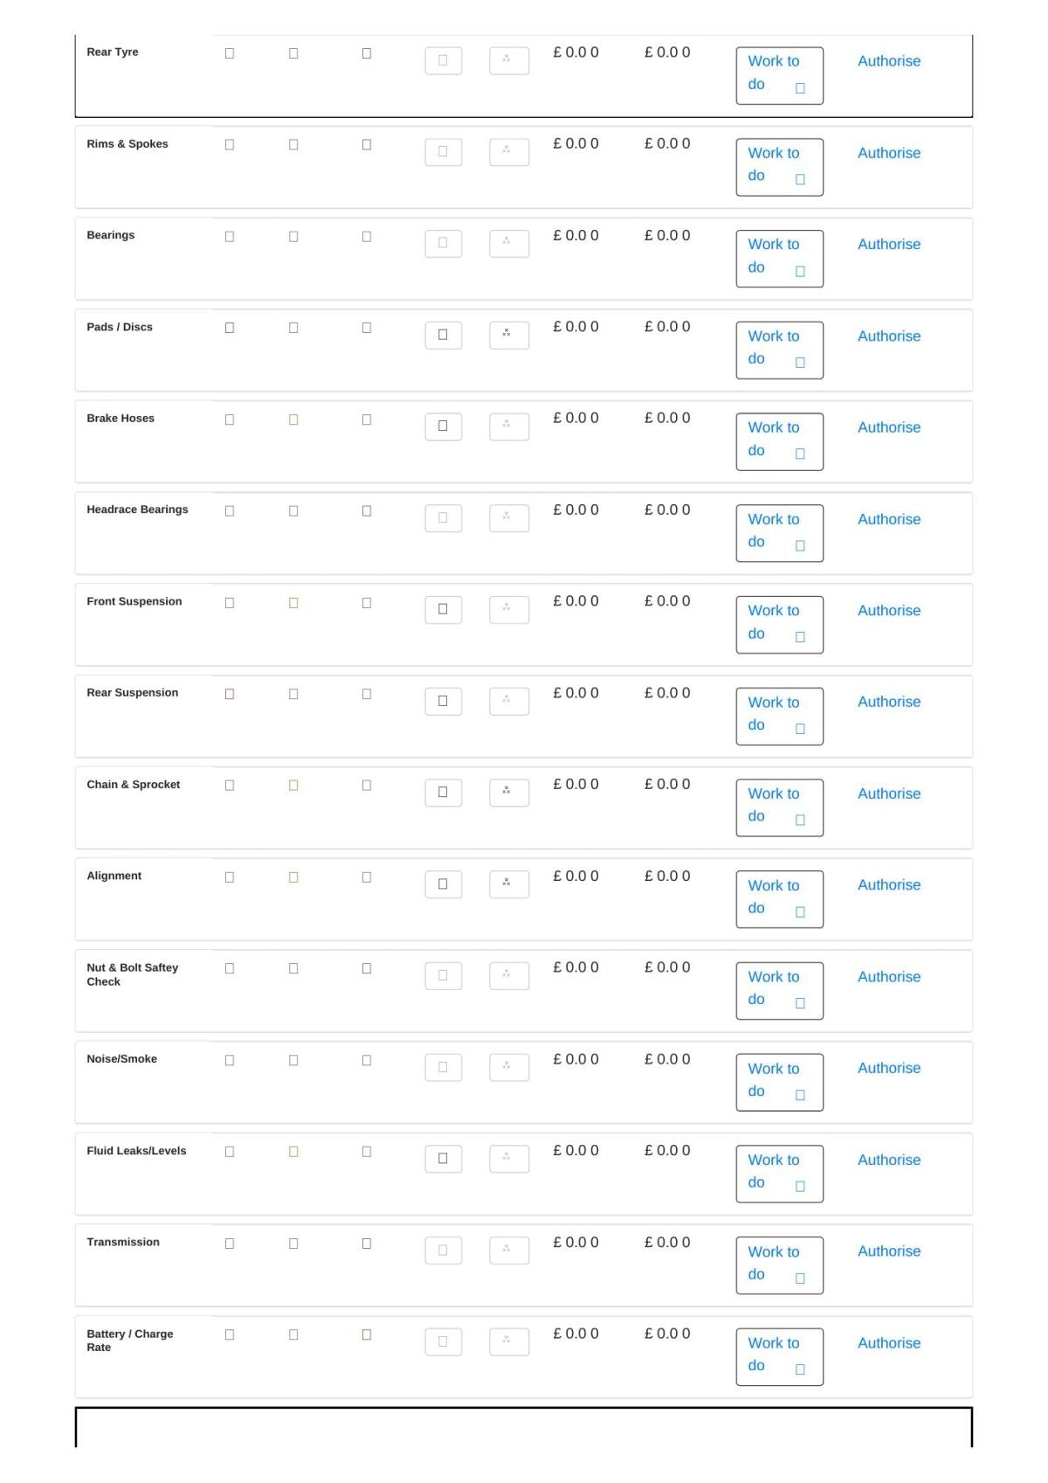Viewport: 1048px width, 1483px height.
Task: Click the dotted icon button in Pads / Discs row
Action: tap(509, 335)
